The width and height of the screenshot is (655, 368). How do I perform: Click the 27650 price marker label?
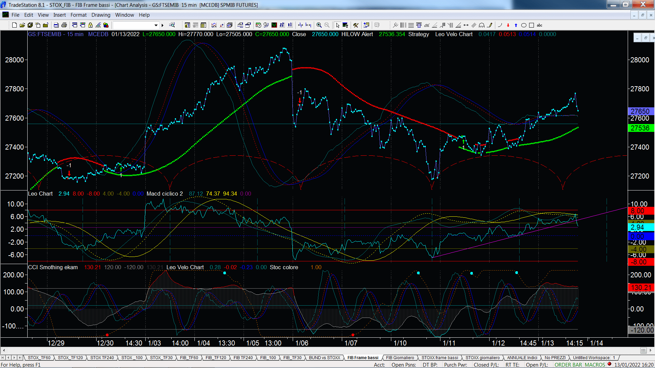(x=641, y=111)
